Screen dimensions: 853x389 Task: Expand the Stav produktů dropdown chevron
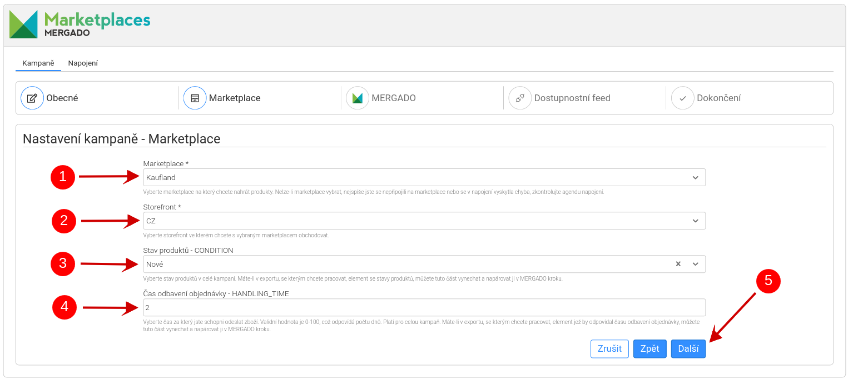pyautogui.click(x=695, y=264)
